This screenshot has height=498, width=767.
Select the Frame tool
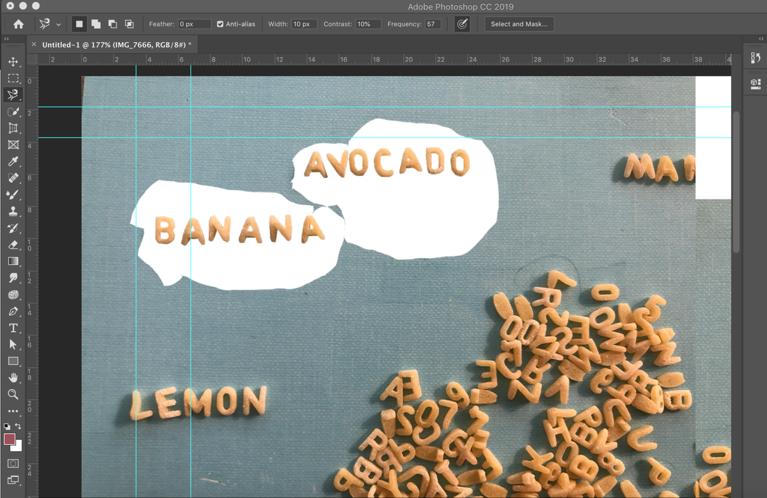click(13, 145)
